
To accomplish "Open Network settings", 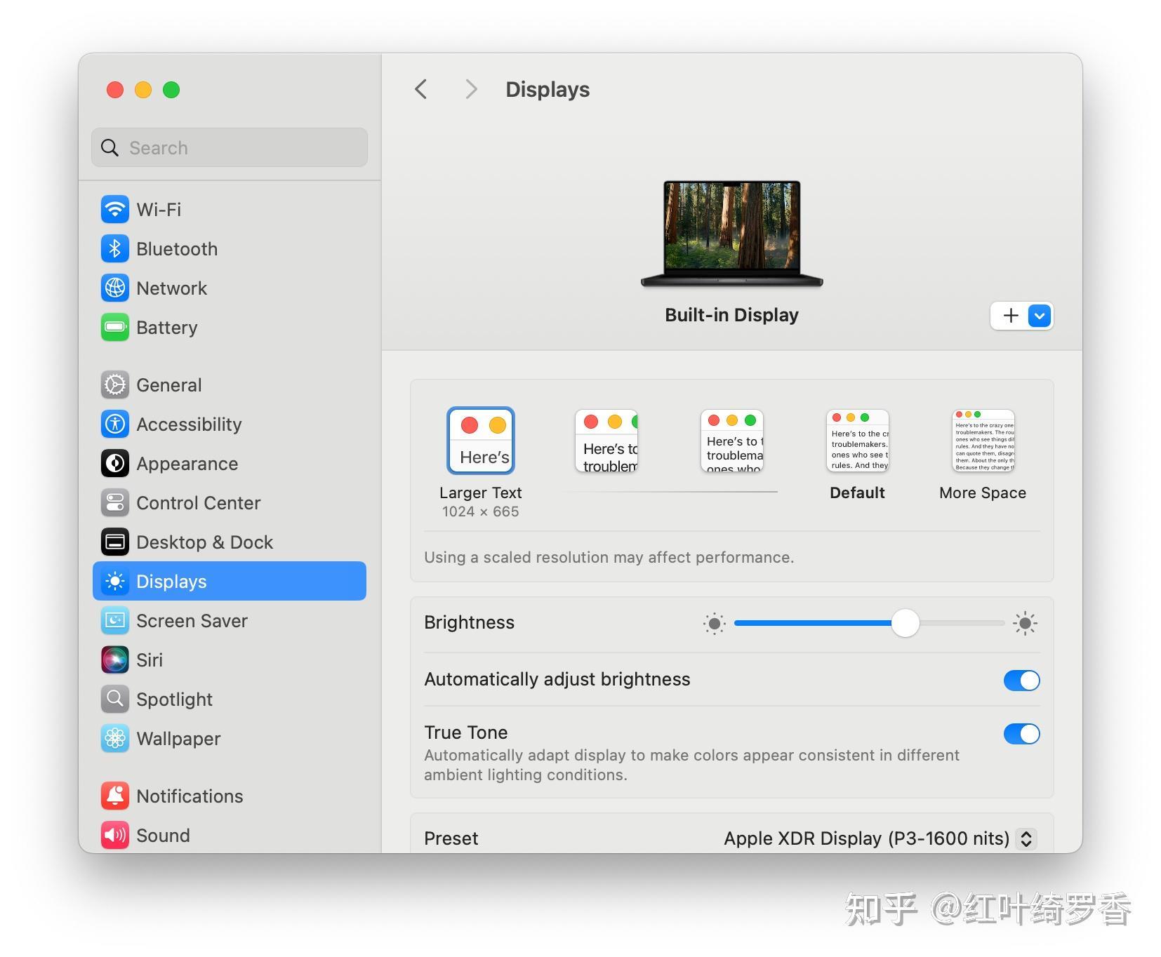I will pyautogui.click(x=172, y=288).
